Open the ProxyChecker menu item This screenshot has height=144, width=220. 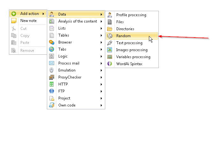click(x=76, y=77)
